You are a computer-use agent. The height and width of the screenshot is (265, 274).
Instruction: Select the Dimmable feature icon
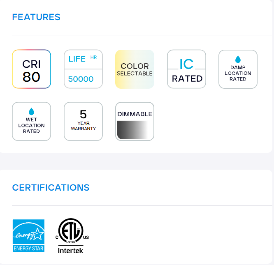(135, 121)
